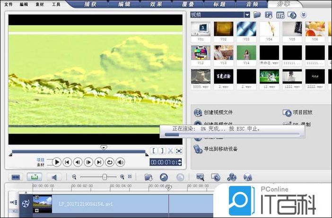332x218 pixels.
Task: Jump to start with Home button
Action: pyautogui.click(x=67, y=162)
